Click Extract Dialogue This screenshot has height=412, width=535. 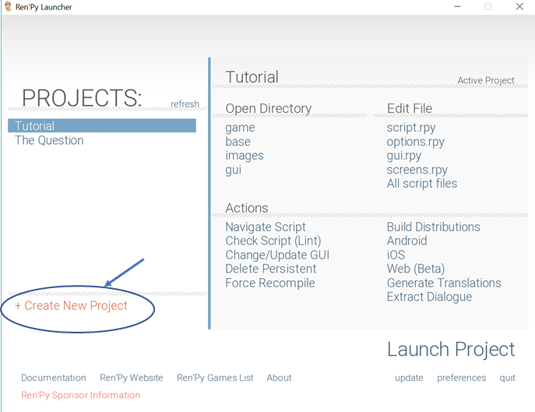(x=429, y=297)
